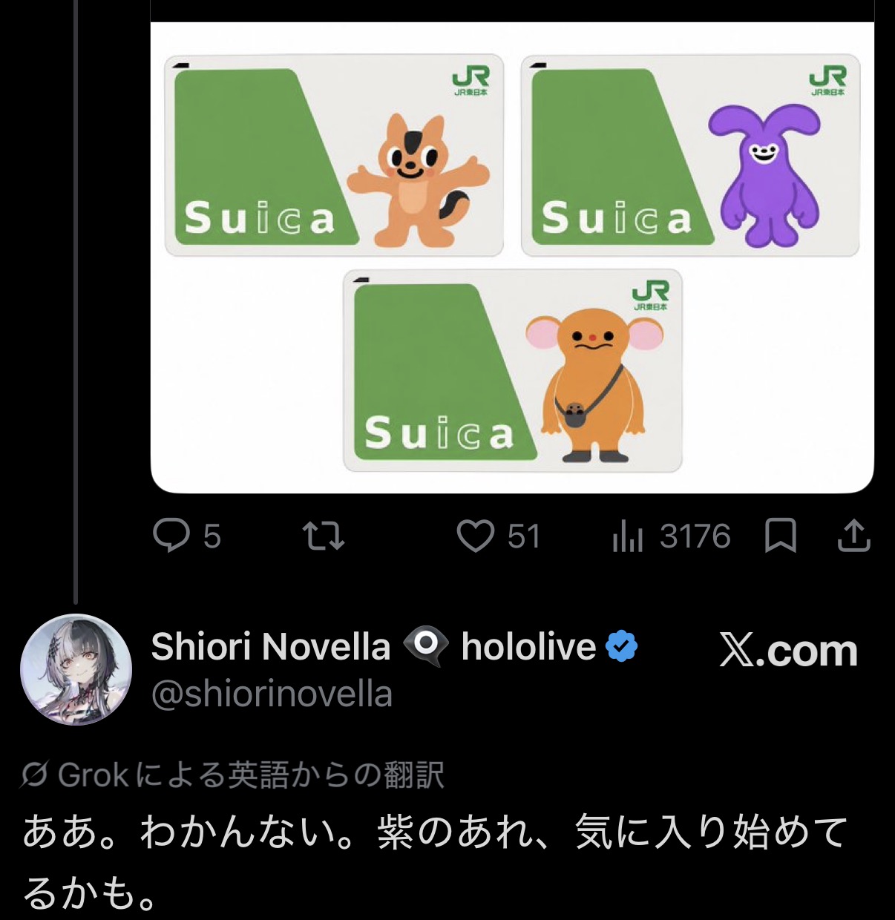This screenshot has width=895, height=920.
Task: Open the share upload arrow icon
Action: pos(853,536)
